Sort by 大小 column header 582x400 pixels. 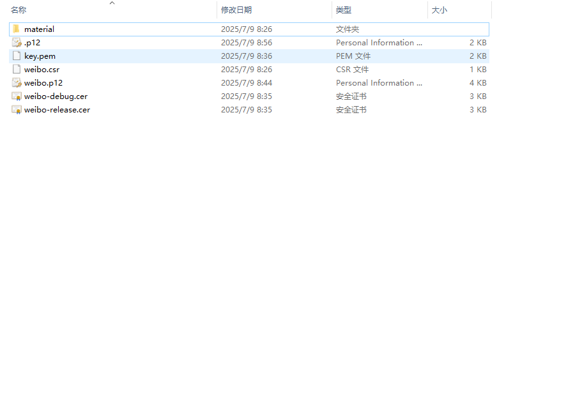coord(440,10)
